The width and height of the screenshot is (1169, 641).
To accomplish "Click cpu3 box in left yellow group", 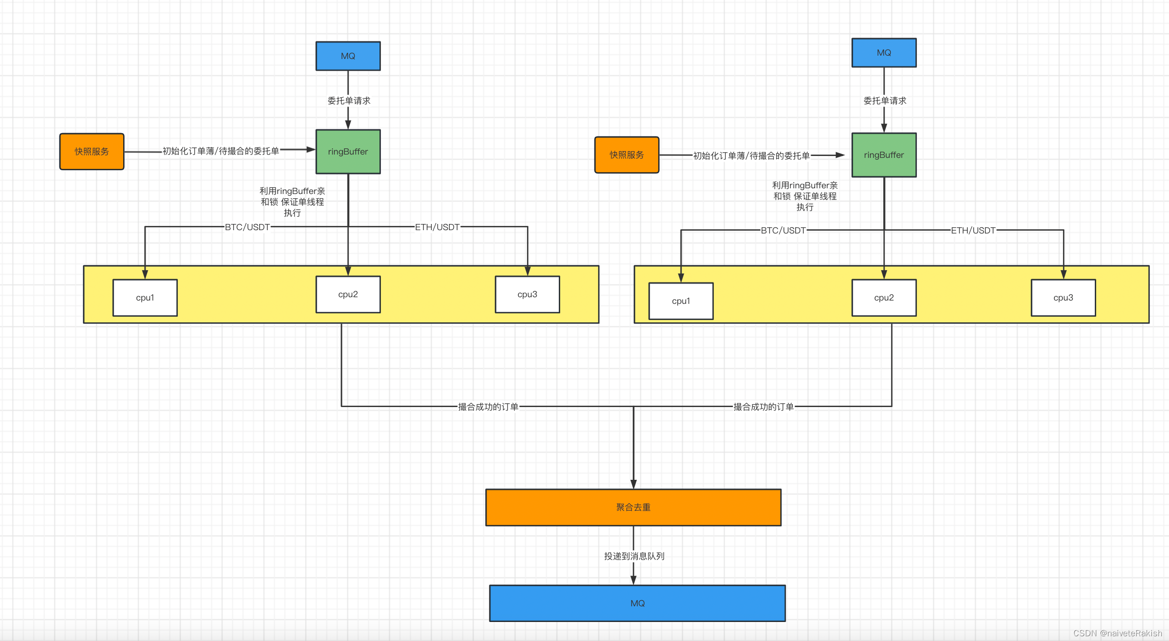I will tap(527, 294).
